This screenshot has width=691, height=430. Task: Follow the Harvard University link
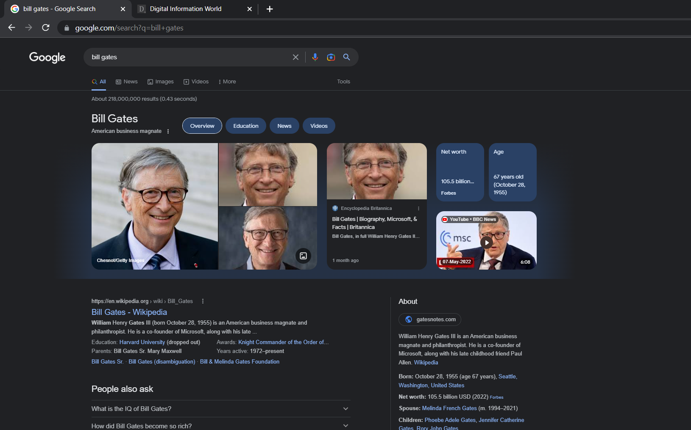(x=142, y=342)
